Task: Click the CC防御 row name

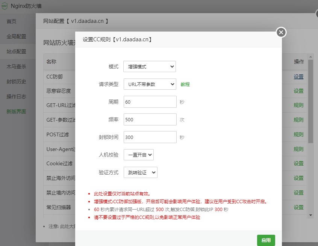Action: point(55,77)
